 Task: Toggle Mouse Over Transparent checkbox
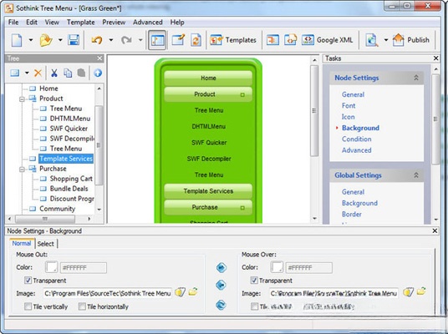pos(254,281)
